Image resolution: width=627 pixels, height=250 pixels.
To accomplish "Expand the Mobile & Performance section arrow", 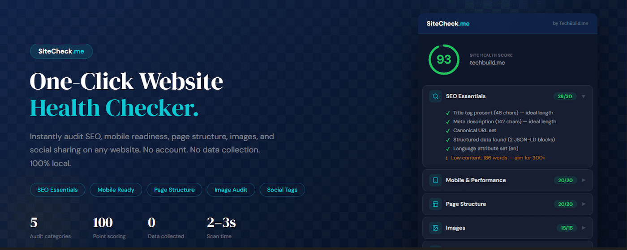I will [584, 180].
